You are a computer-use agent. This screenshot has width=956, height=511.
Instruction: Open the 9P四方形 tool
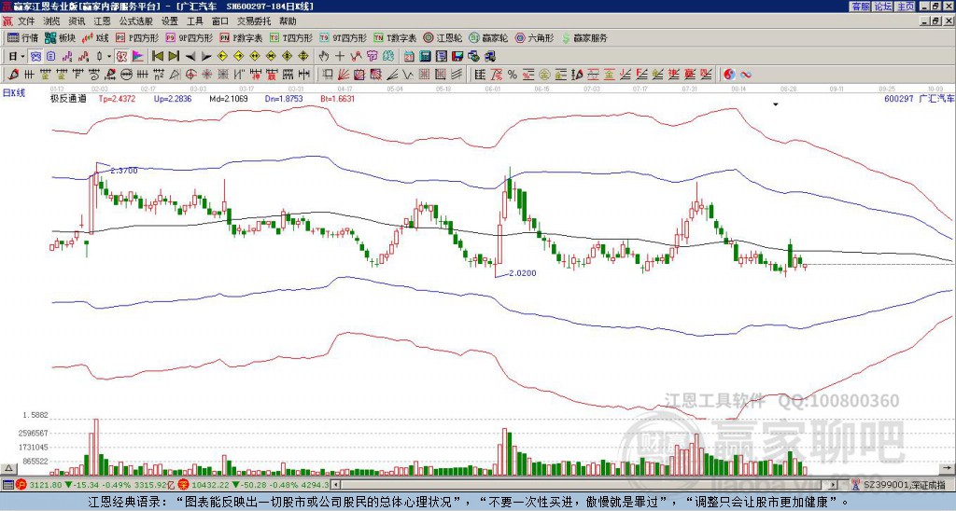click(x=190, y=37)
